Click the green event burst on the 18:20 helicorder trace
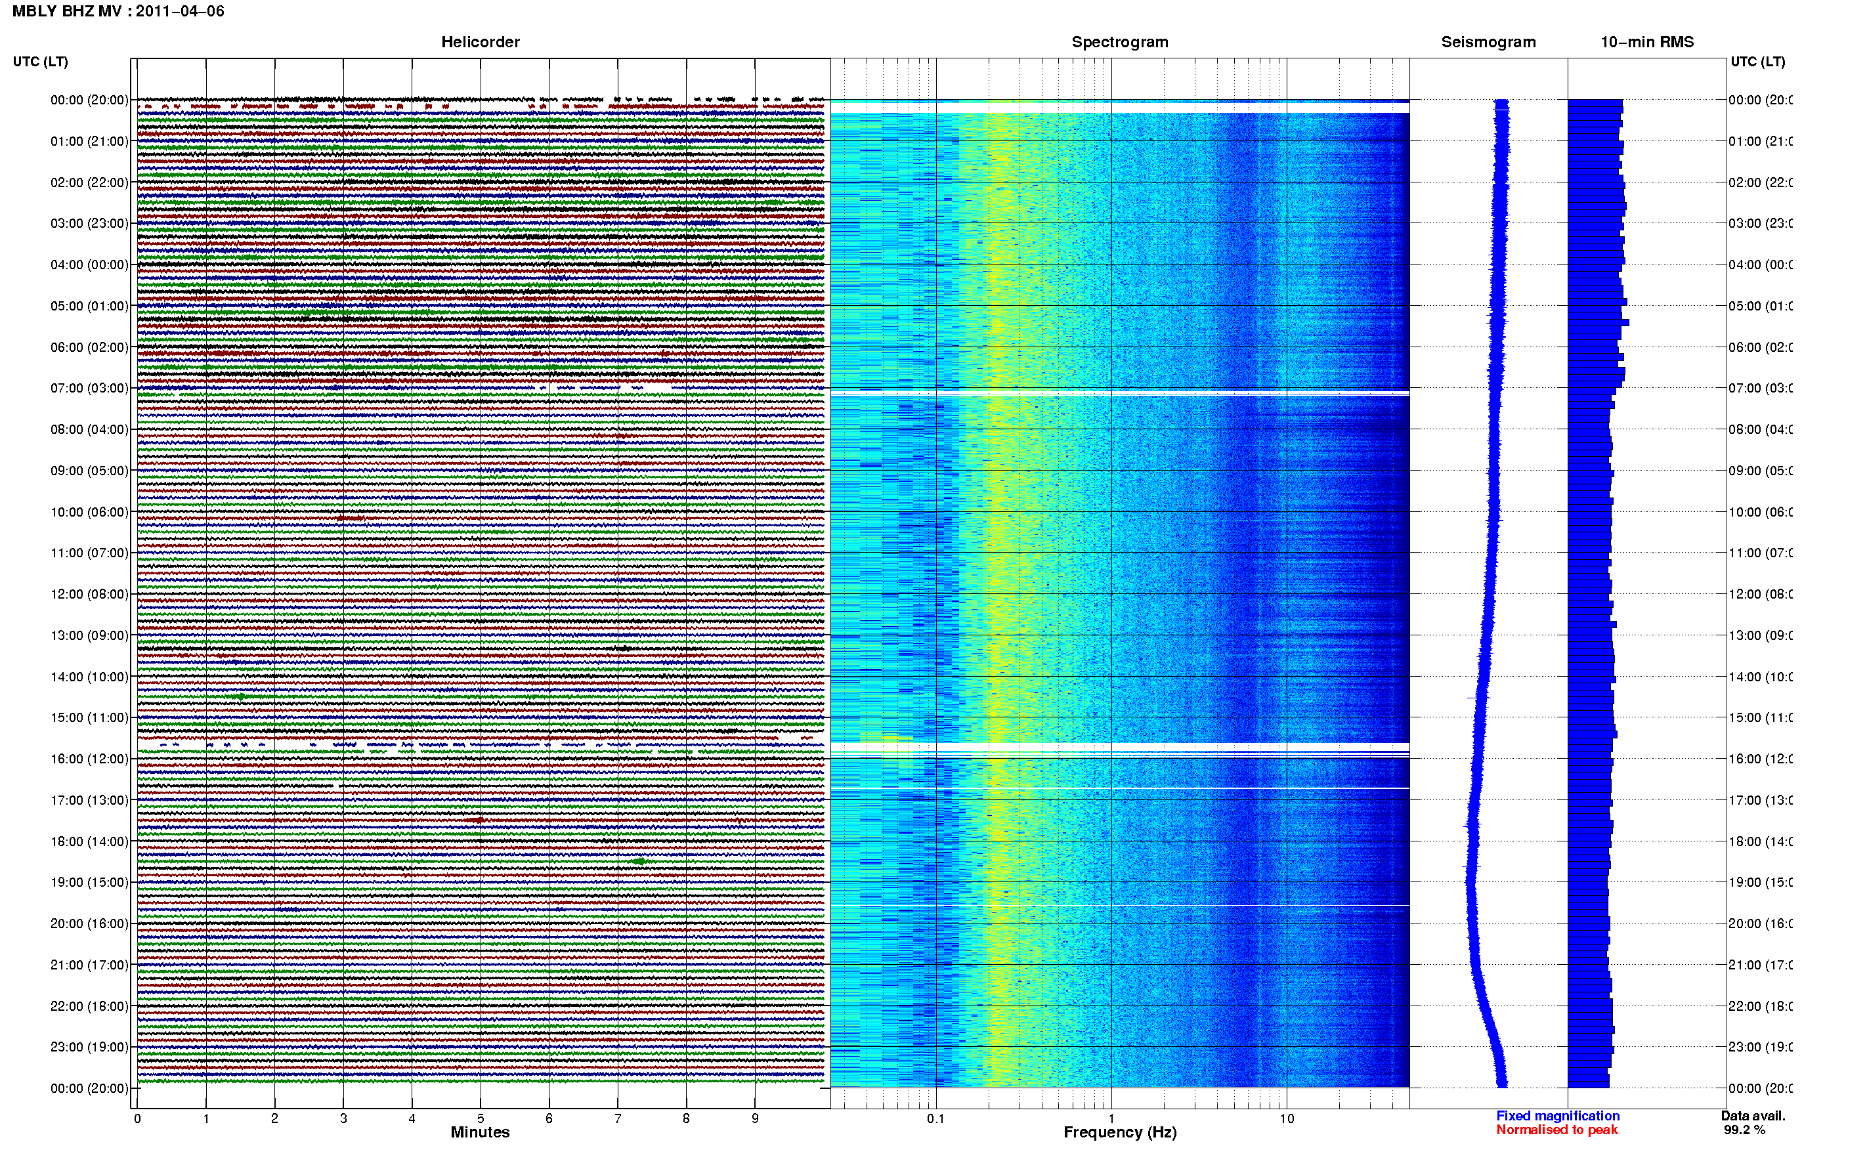Viewport: 1867px width, 1167px height. point(639,861)
